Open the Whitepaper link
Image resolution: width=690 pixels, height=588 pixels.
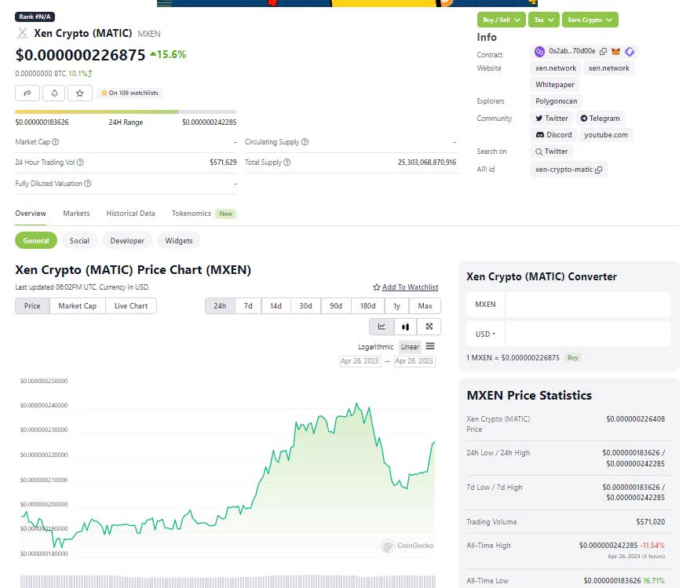(554, 85)
